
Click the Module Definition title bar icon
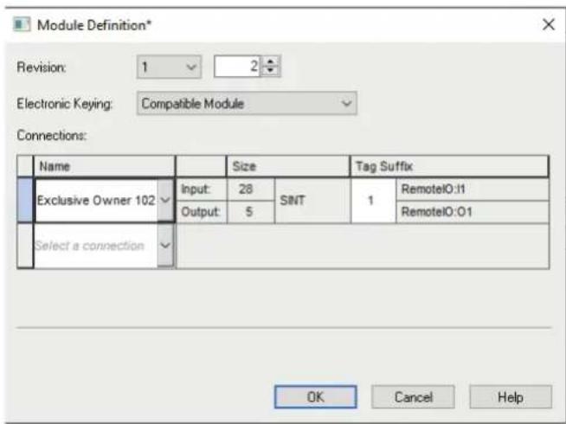click(22, 25)
